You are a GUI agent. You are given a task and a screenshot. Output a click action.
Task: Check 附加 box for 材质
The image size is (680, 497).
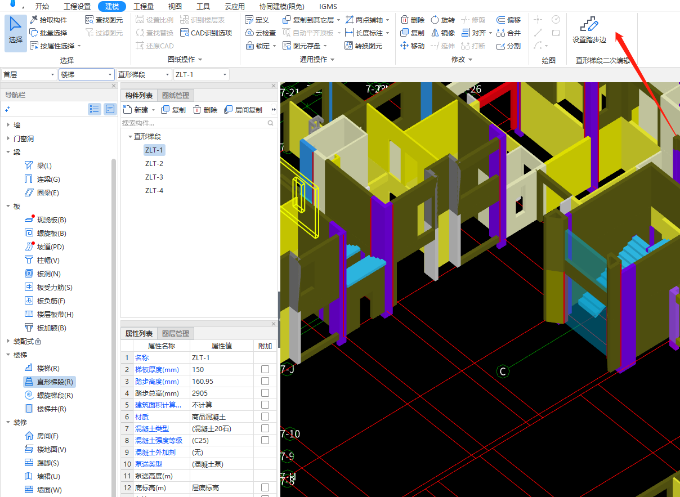265,417
